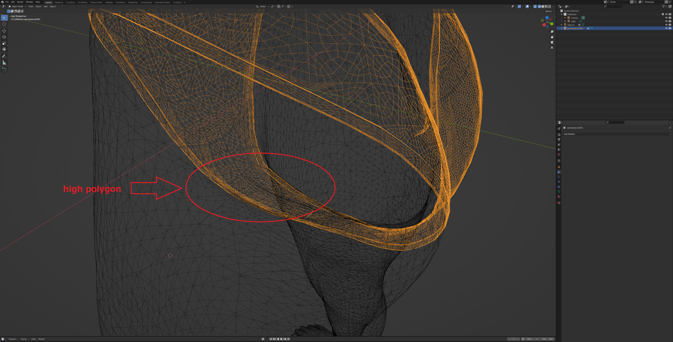Image resolution: width=673 pixels, height=342 pixels.
Task: Select the Transform tool
Action: coord(4,49)
